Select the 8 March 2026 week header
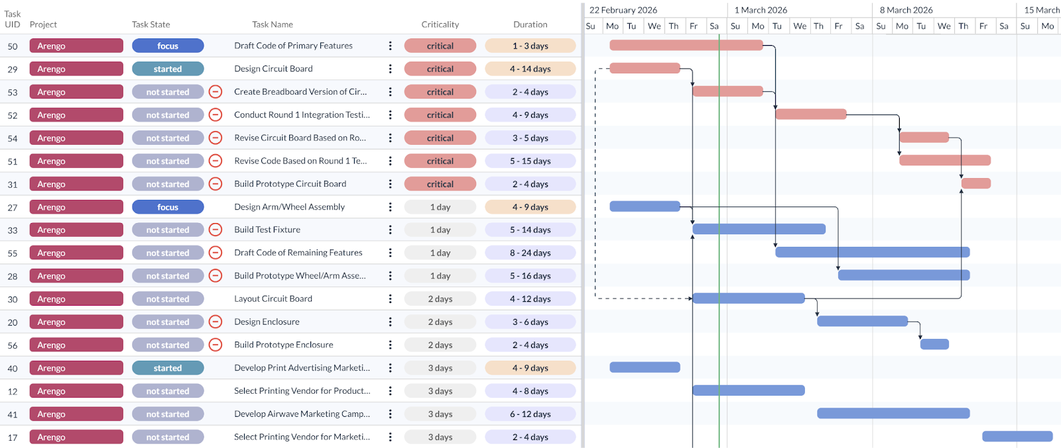This screenshot has height=448, width=1061. [906, 10]
